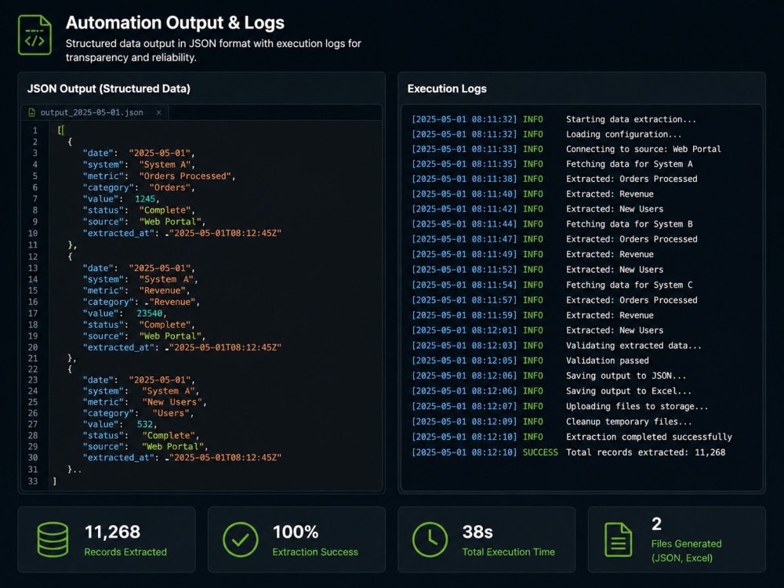
Task: Click the code file icon beside Automation Output title
Action: pos(34,35)
